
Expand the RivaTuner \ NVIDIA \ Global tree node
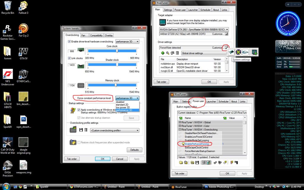(x=180, y=122)
